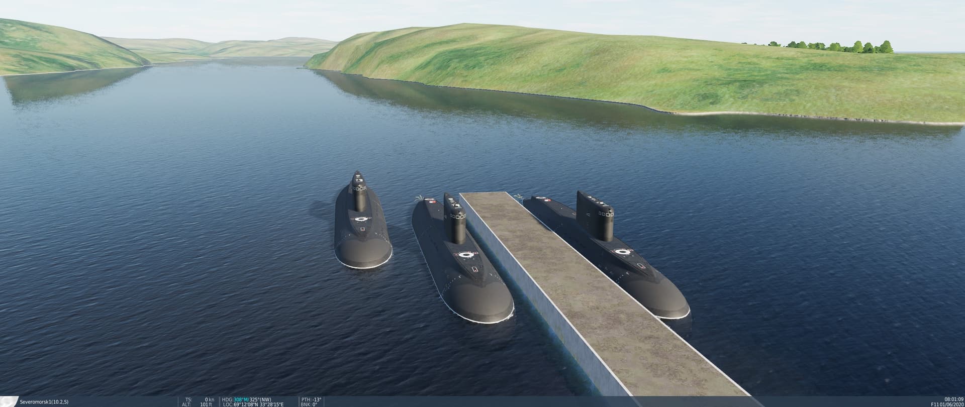Click the white flag icon in status bar
Image resolution: width=965 pixels, height=407 pixels.
tap(9, 402)
